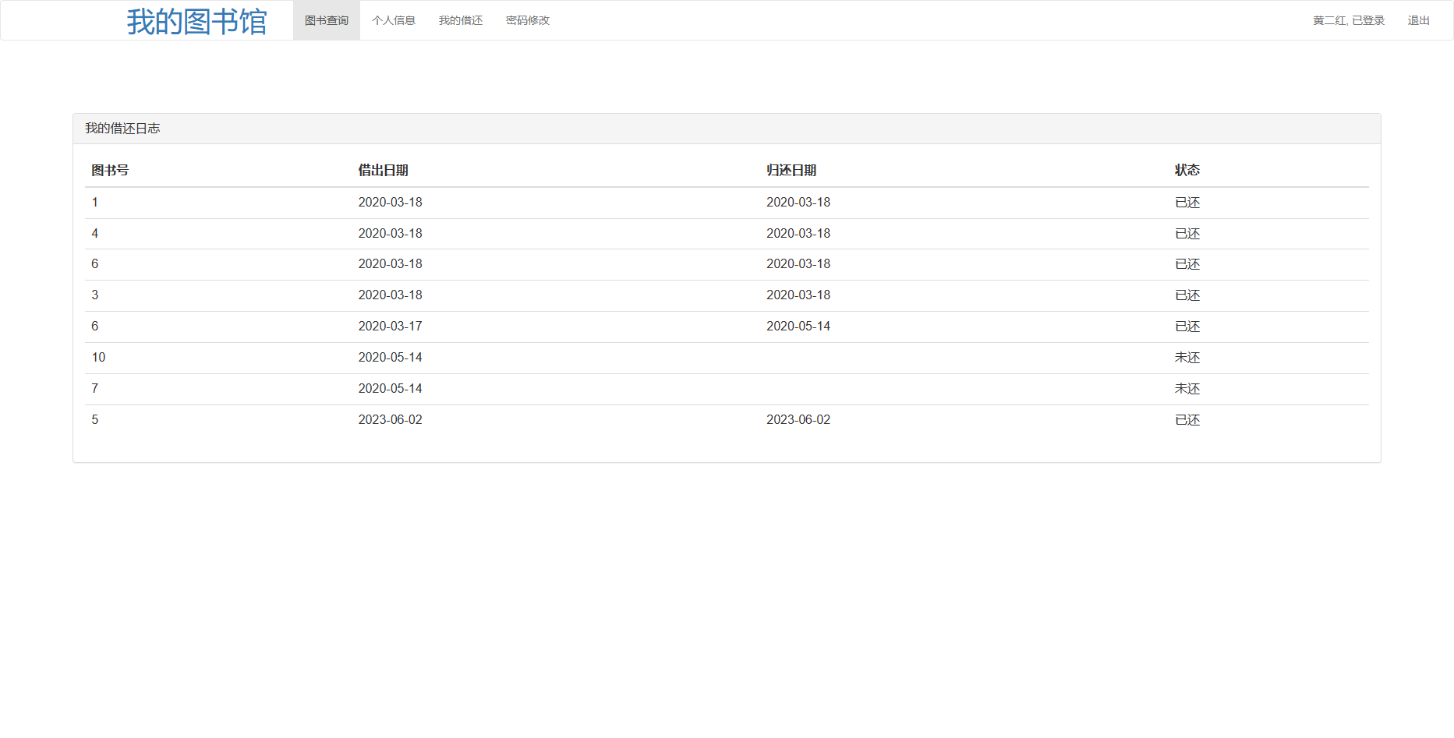Click the 已还 status for book 5
Viewport: 1454px width, 738px height.
click(x=1187, y=420)
